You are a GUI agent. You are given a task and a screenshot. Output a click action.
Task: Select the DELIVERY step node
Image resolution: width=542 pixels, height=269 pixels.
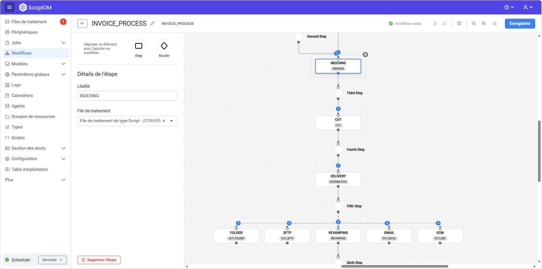pyautogui.click(x=338, y=179)
